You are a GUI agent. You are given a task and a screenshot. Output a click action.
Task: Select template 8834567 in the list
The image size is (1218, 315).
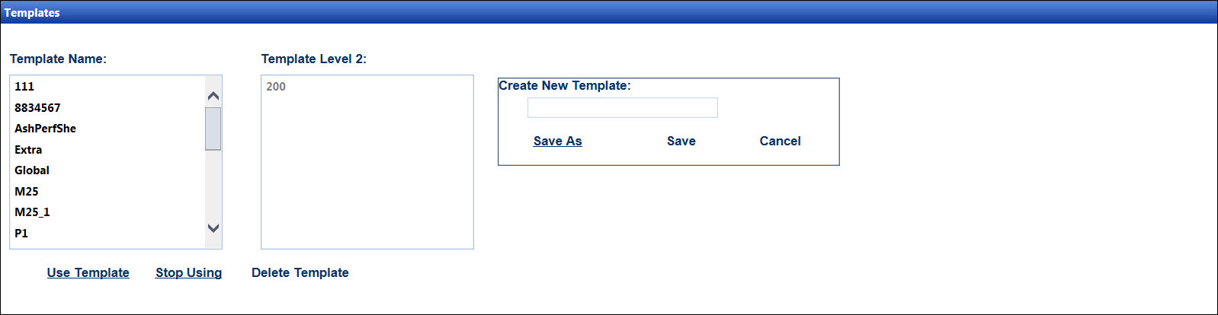click(x=37, y=108)
